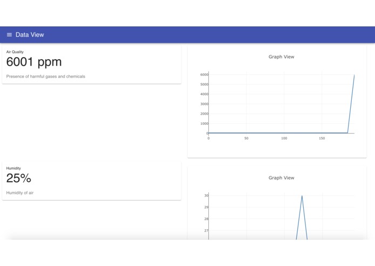Click 'Humidity of air' description
This screenshot has height=266, width=375.
pyautogui.click(x=20, y=193)
